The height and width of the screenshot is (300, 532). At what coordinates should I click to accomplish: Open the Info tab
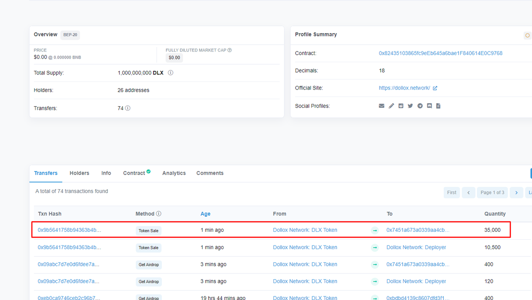pyautogui.click(x=106, y=173)
